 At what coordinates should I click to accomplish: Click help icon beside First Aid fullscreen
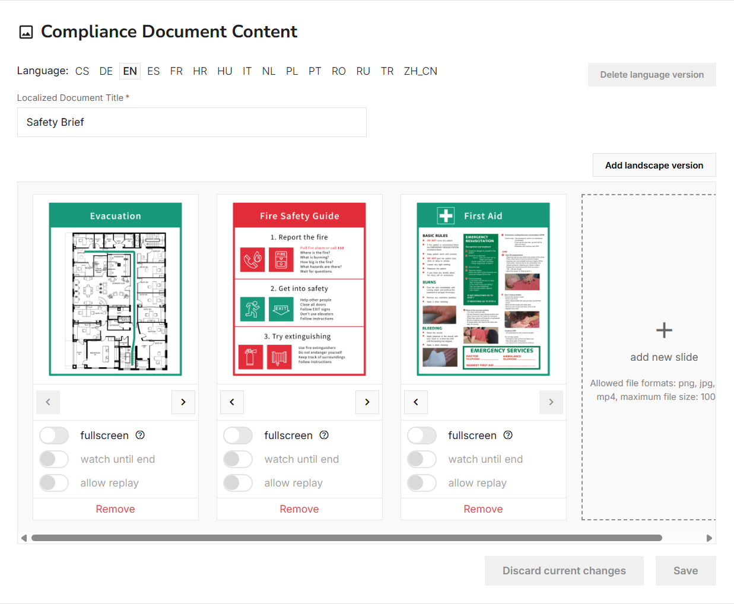[508, 435]
